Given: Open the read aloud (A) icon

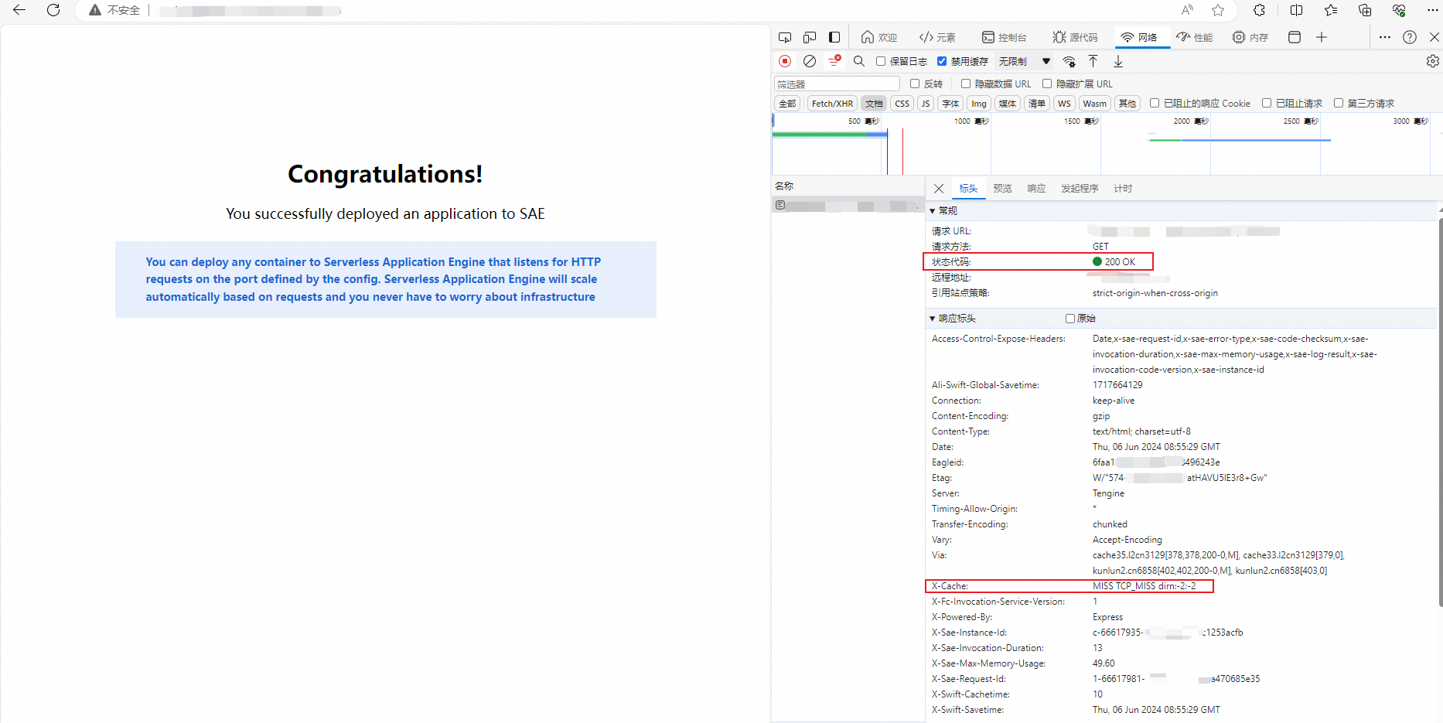Looking at the screenshot, I should tap(1187, 10).
